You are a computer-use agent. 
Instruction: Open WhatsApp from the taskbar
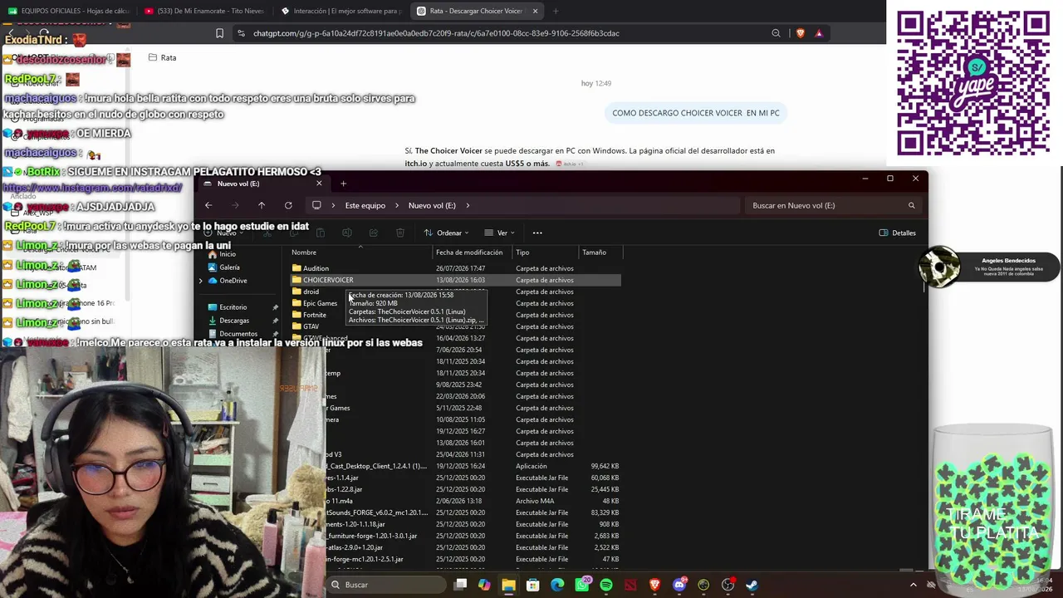(582, 585)
